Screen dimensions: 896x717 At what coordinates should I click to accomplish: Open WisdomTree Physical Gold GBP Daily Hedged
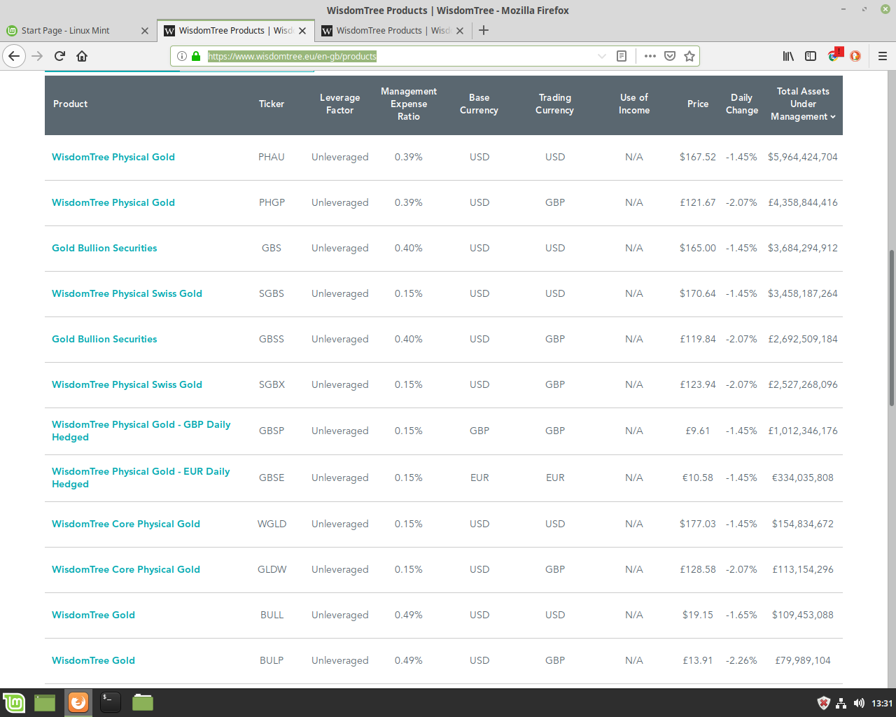(x=141, y=431)
